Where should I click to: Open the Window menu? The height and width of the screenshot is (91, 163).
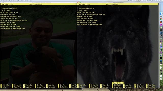27,1
